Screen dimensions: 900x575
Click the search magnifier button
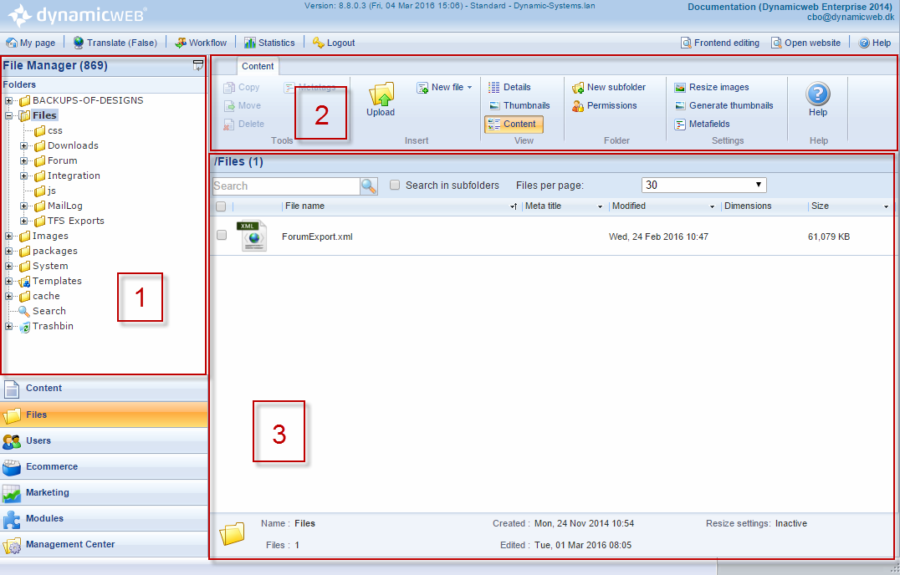point(369,186)
